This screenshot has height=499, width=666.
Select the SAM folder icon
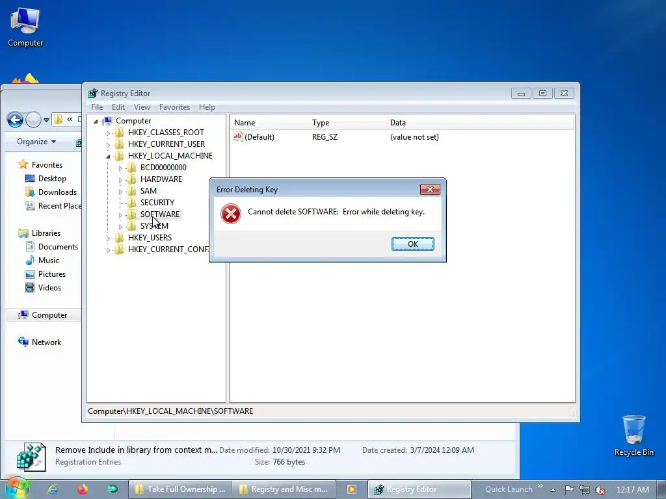131,190
